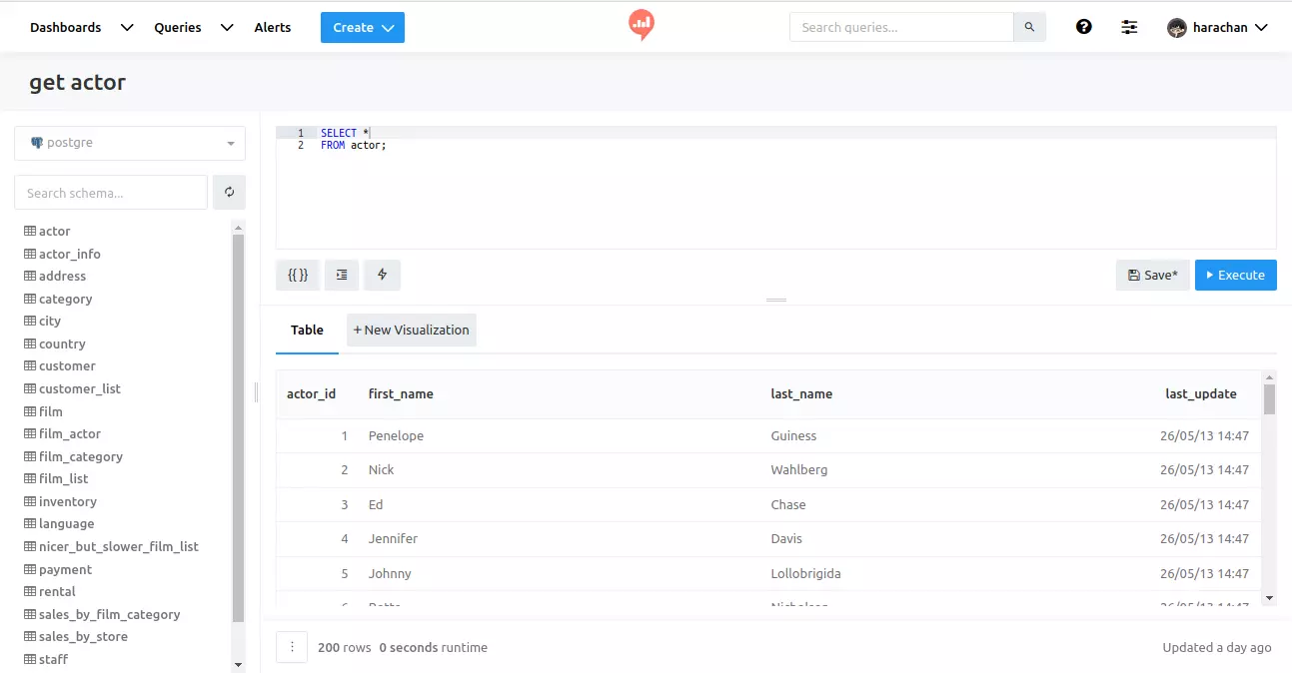Expand the Dashboards navigation dropdown

tap(126, 27)
